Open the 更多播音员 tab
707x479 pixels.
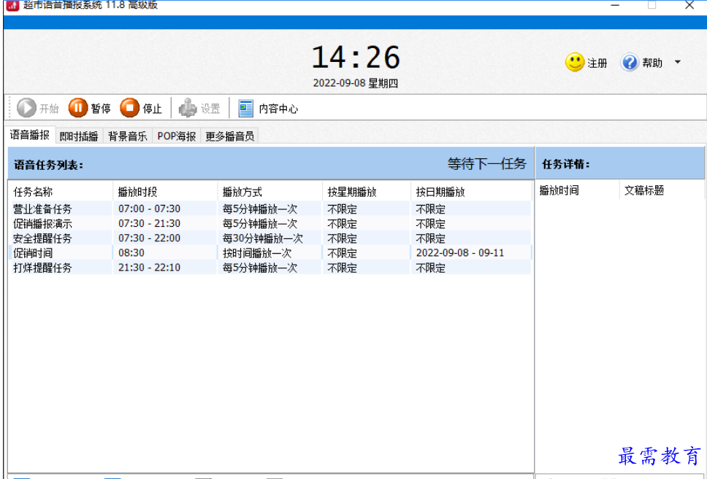tap(229, 136)
